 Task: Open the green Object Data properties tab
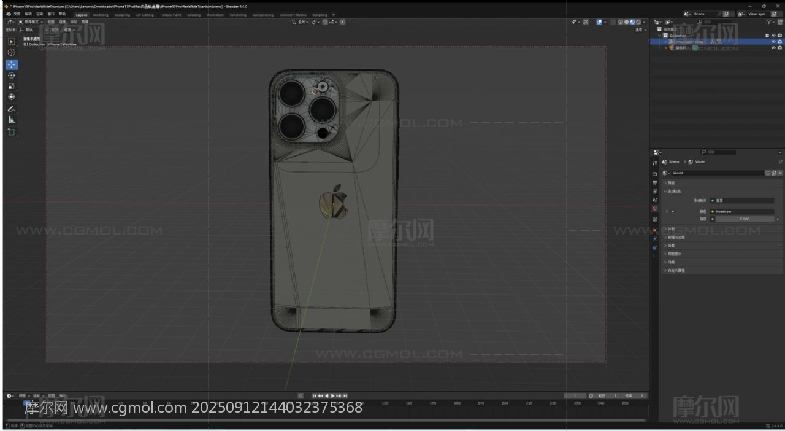(654, 256)
